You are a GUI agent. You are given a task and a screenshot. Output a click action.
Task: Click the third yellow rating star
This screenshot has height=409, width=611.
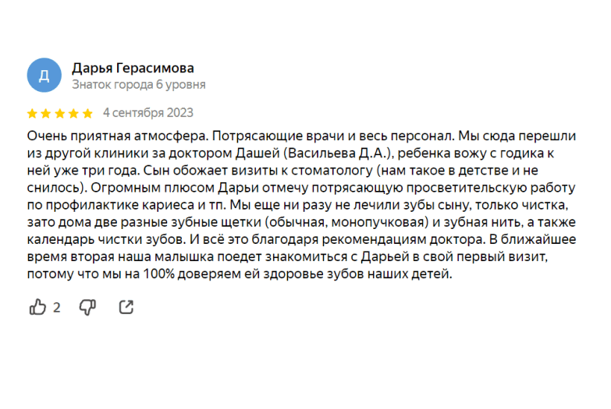point(60,114)
